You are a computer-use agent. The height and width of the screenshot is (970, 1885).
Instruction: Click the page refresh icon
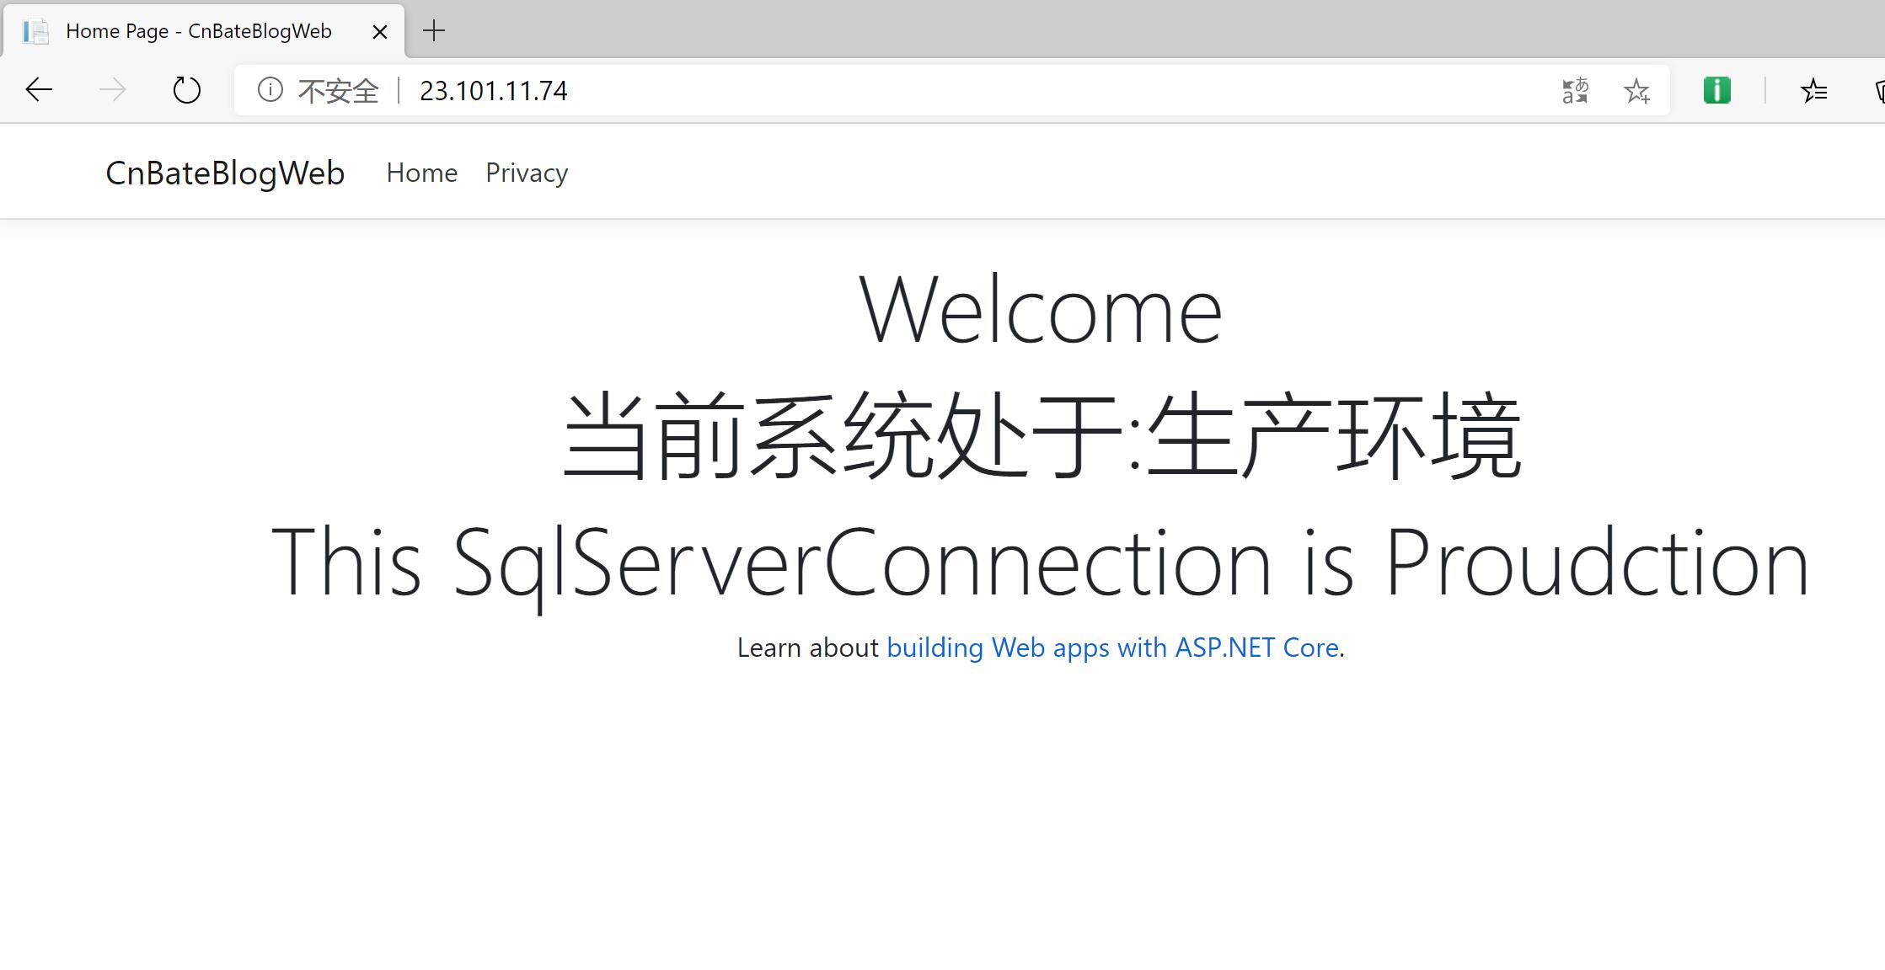click(185, 89)
